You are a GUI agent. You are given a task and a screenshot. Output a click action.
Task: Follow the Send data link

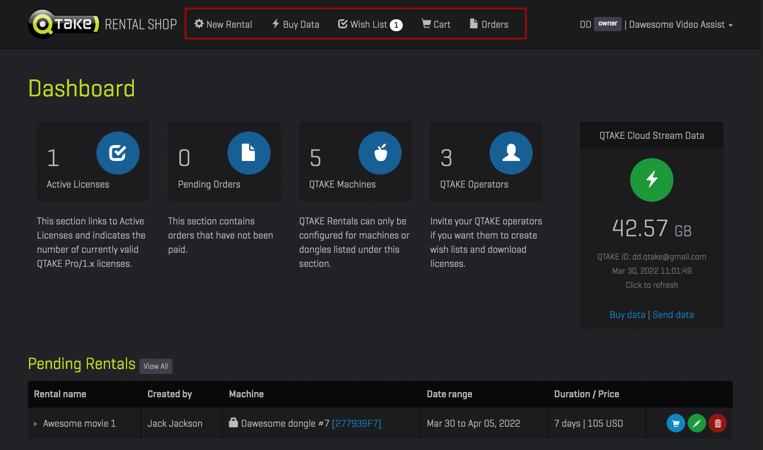click(x=673, y=315)
